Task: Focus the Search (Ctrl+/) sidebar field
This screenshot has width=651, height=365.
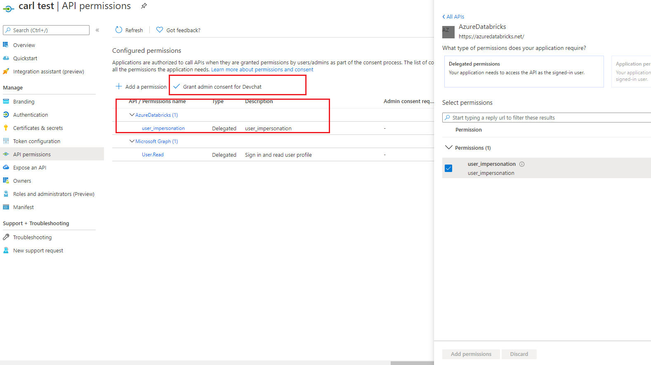Action: [46, 30]
